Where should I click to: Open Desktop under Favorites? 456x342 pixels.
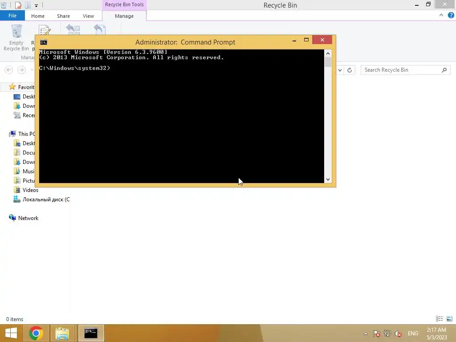[x=28, y=96]
